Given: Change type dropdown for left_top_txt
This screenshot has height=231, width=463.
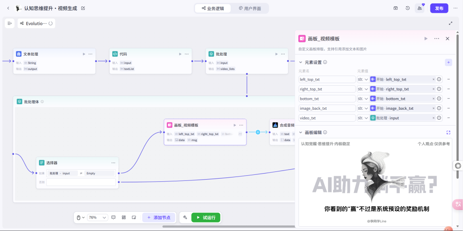Looking at the screenshot, I should point(363,79).
